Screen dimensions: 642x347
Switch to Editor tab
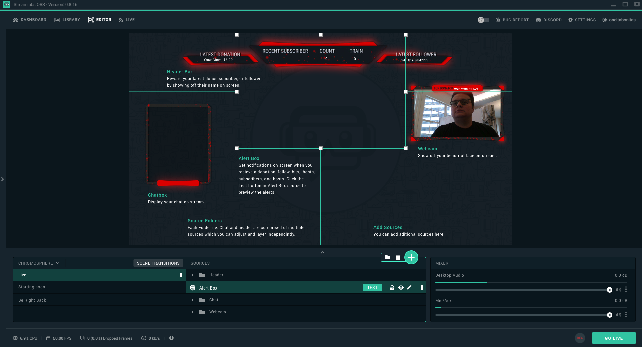tap(99, 20)
